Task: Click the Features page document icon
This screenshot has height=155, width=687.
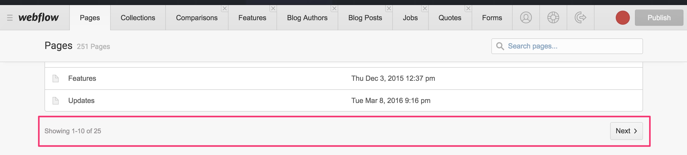Action: click(x=55, y=79)
